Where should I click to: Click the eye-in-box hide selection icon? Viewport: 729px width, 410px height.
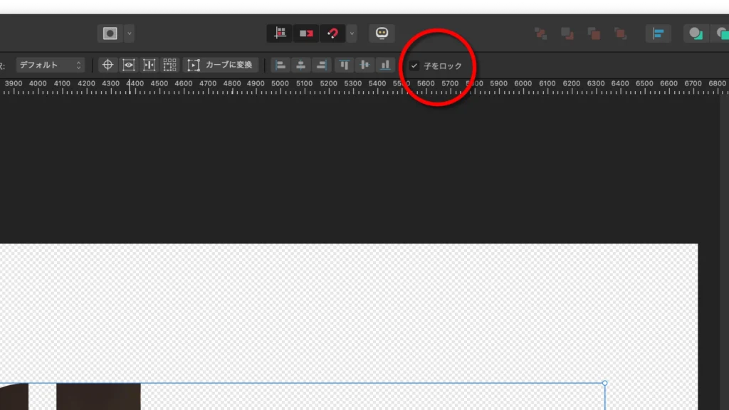click(129, 65)
